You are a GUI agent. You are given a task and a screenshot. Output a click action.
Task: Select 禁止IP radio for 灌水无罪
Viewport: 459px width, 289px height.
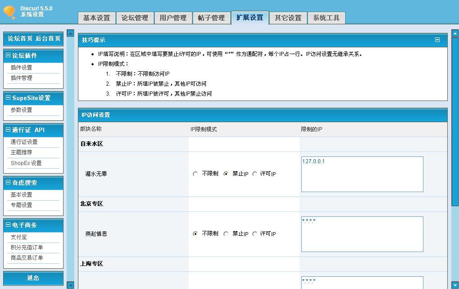pos(226,174)
